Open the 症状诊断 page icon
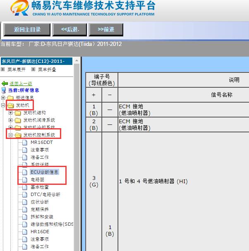The width and height of the screenshot is (249, 251). click(25, 202)
